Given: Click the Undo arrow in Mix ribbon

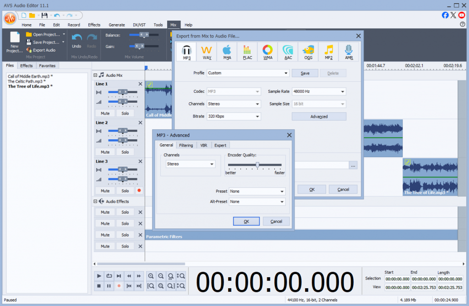Looking at the screenshot, I should click(x=76, y=41).
